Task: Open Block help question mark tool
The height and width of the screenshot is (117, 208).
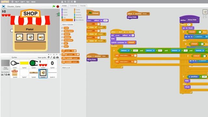Action: 75,2
